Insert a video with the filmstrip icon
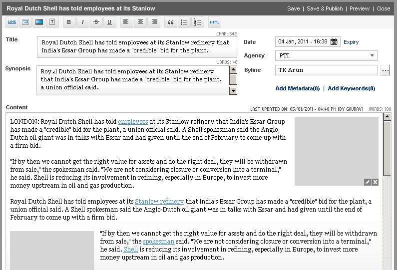The width and height of the screenshot is (397, 270). [39, 22]
